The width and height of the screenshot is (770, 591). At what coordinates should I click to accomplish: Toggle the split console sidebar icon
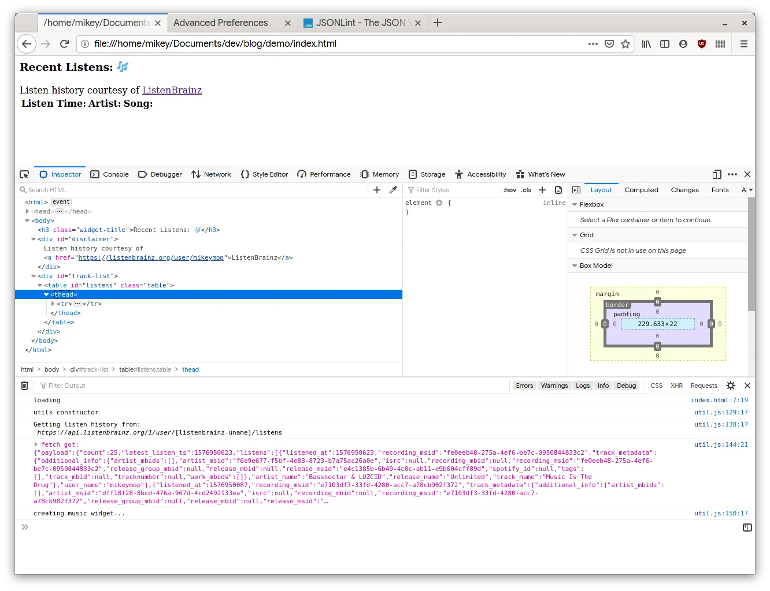tap(747, 528)
